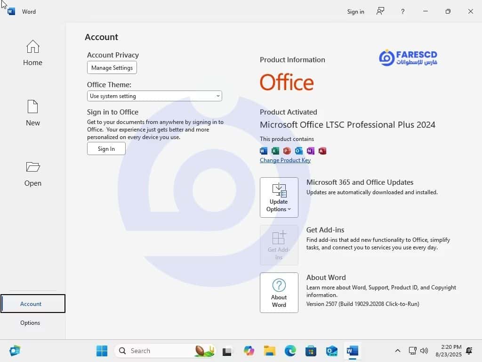This screenshot has width=482, height=362.
Task: Open the Home page in Word sidebar
Action: point(32,53)
